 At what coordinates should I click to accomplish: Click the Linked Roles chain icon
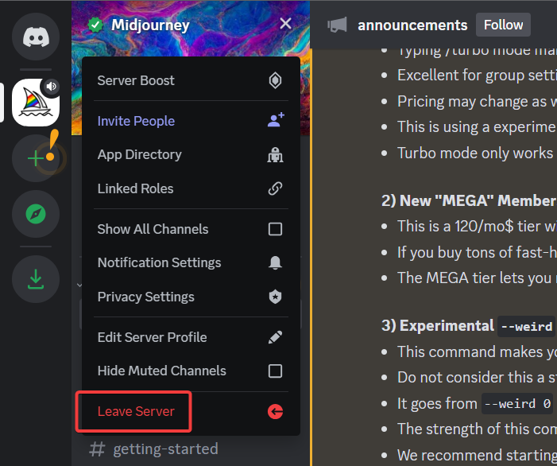275,188
